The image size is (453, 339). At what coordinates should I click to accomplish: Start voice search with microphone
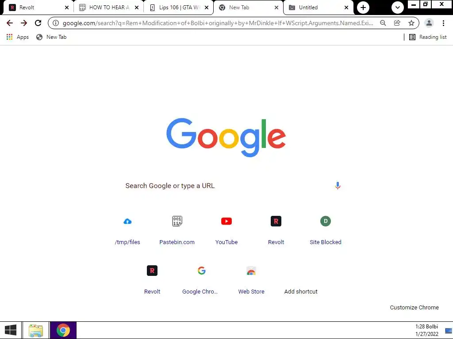point(338,186)
